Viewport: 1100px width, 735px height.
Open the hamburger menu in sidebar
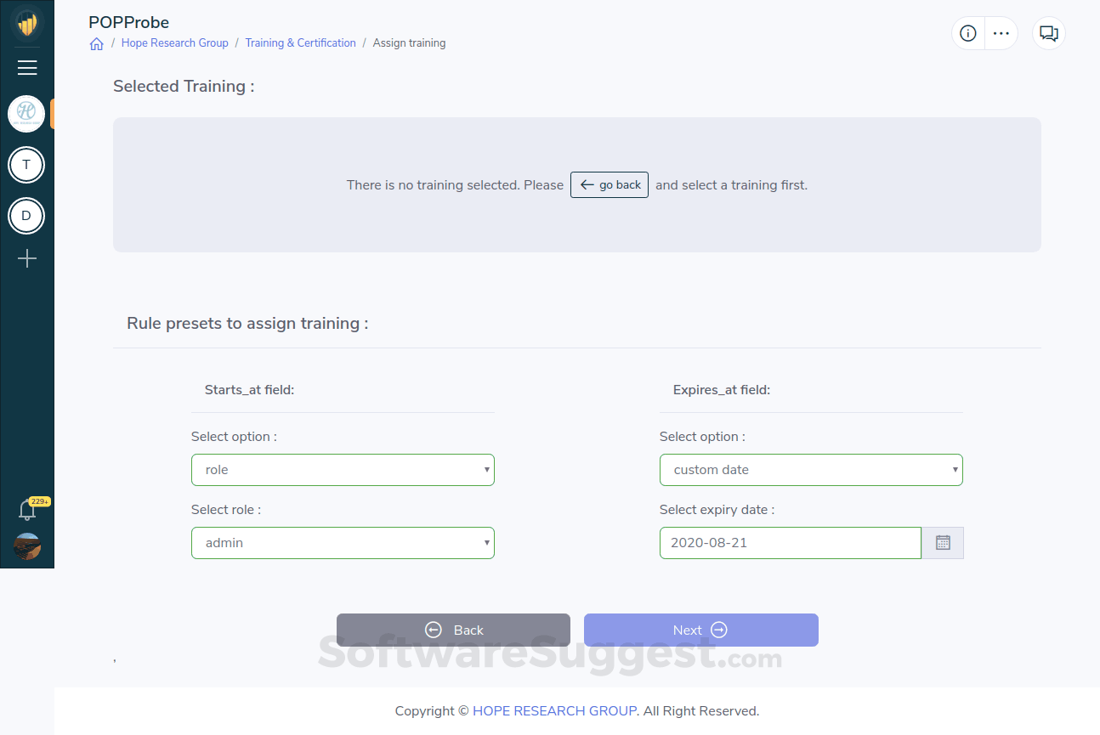(x=27, y=68)
